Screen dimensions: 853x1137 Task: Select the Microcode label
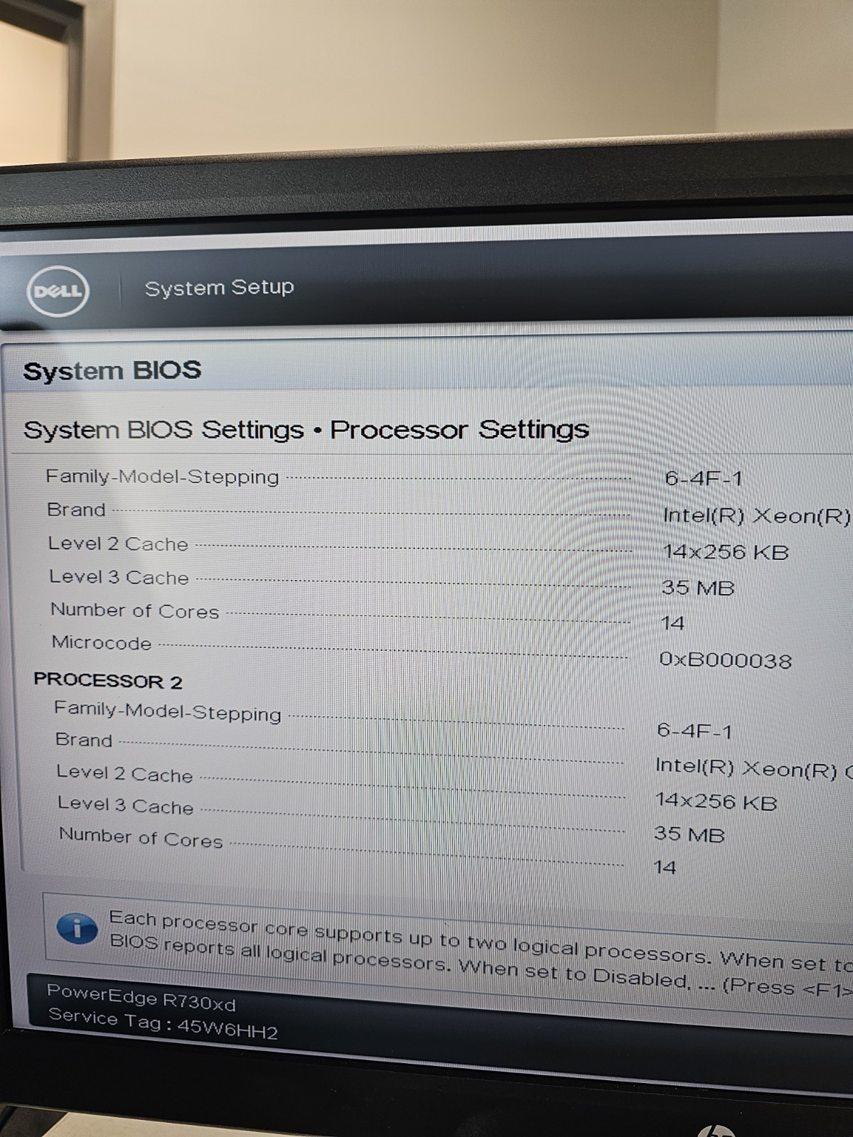click(102, 642)
